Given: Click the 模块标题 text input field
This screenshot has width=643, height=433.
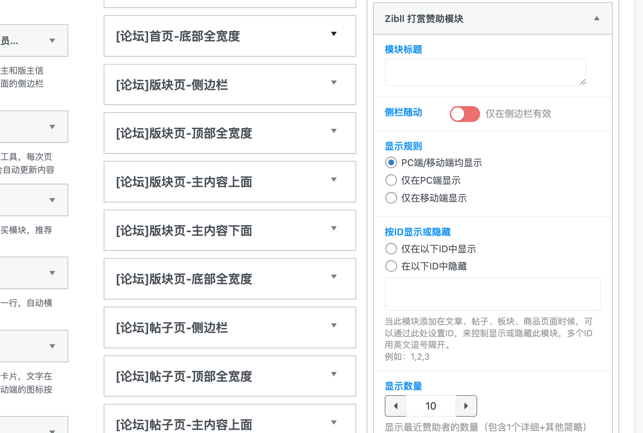Looking at the screenshot, I should coord(485,72).
